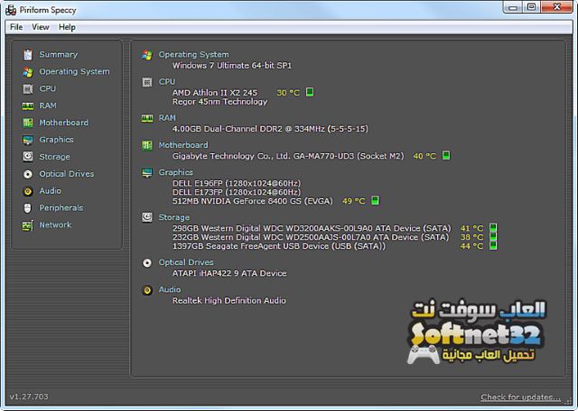
Task: Select Network in the sidebar
Action: (x=55, y=224)
